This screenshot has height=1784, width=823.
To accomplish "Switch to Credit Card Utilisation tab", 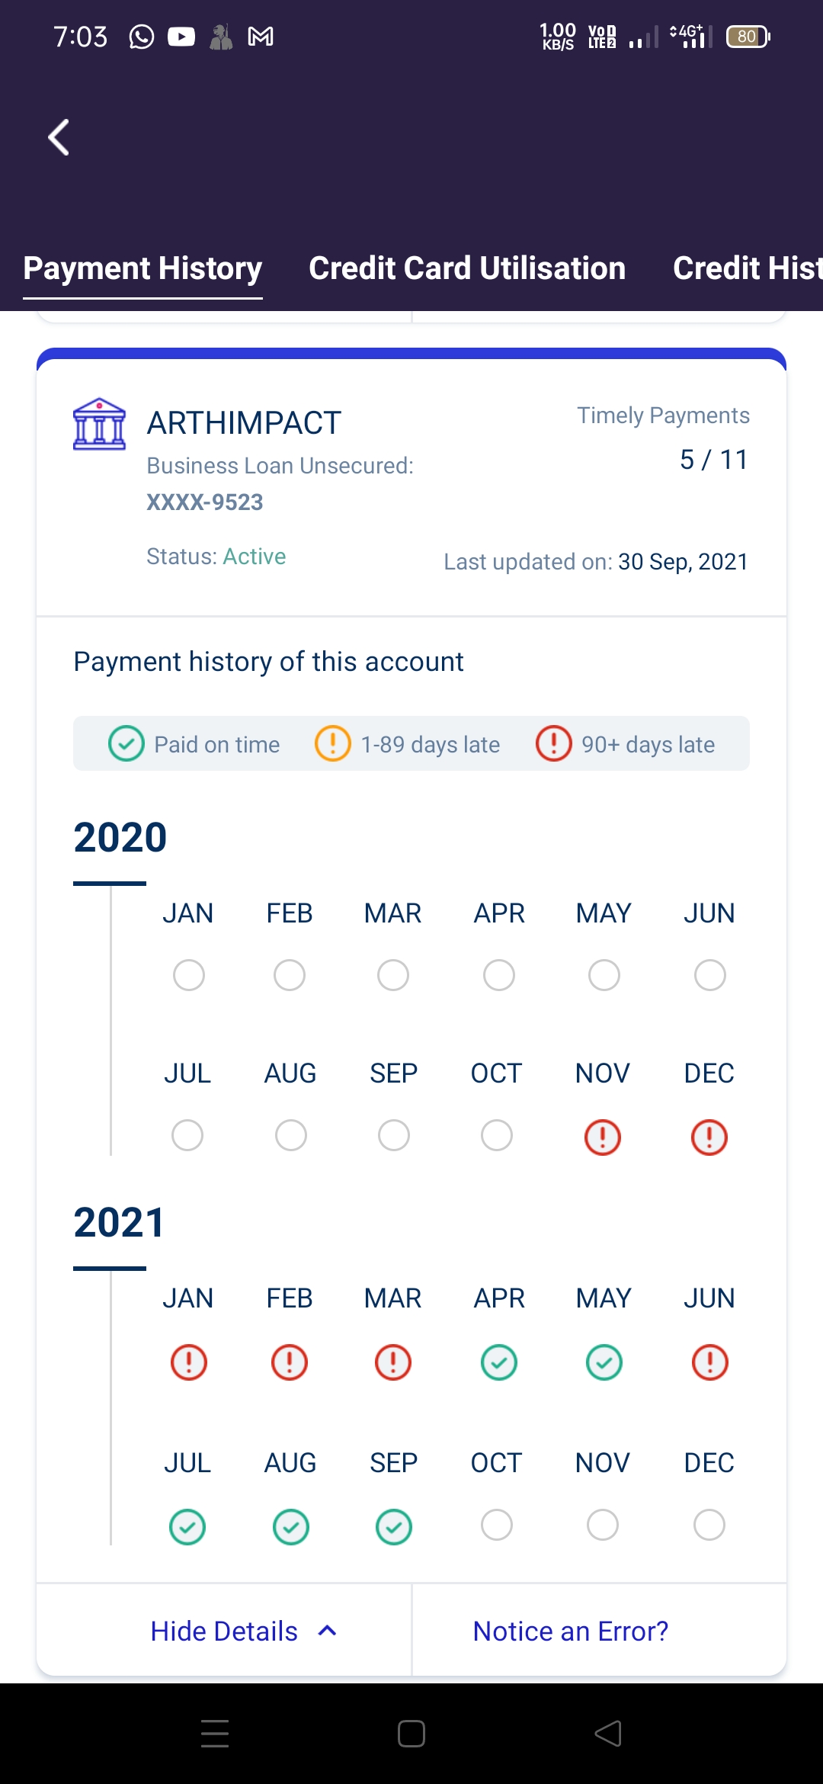I will (467, 268).
